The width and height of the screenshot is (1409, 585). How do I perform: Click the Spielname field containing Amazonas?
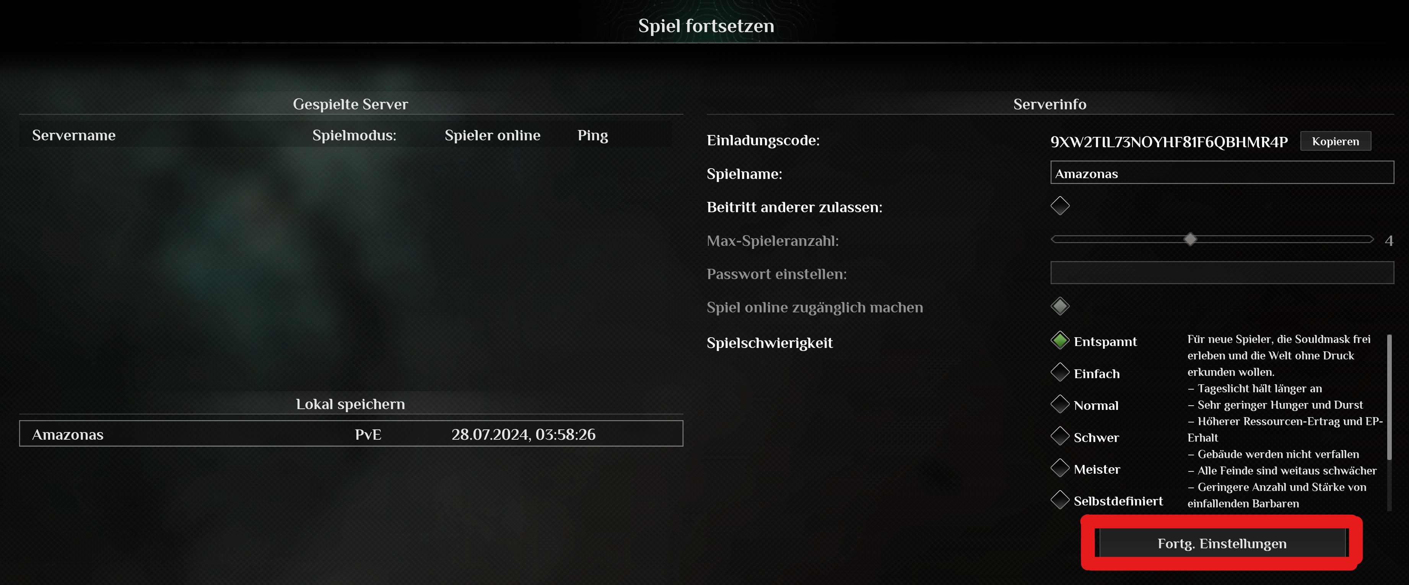pyautogui.click(x=1222, y=173)
